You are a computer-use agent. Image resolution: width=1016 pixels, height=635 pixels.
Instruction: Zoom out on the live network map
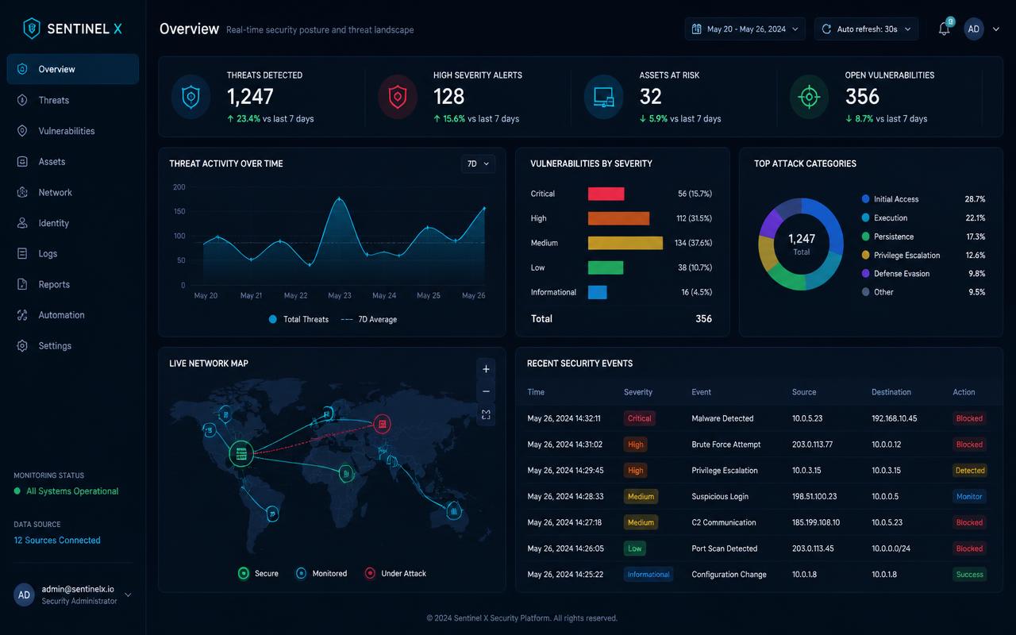pos(486,391)
